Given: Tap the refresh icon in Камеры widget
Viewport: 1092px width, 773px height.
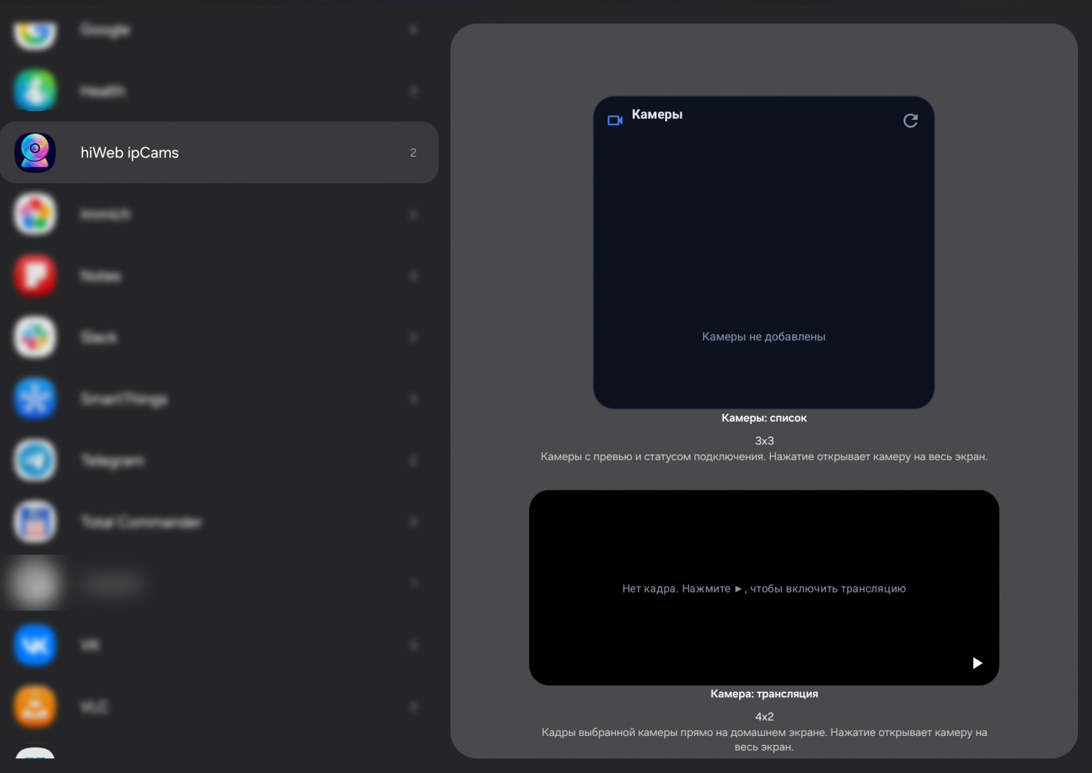Looking at the screenshot, I should tap(910, 120).
